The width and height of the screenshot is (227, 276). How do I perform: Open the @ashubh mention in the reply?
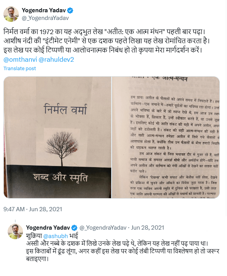[55, 236]
